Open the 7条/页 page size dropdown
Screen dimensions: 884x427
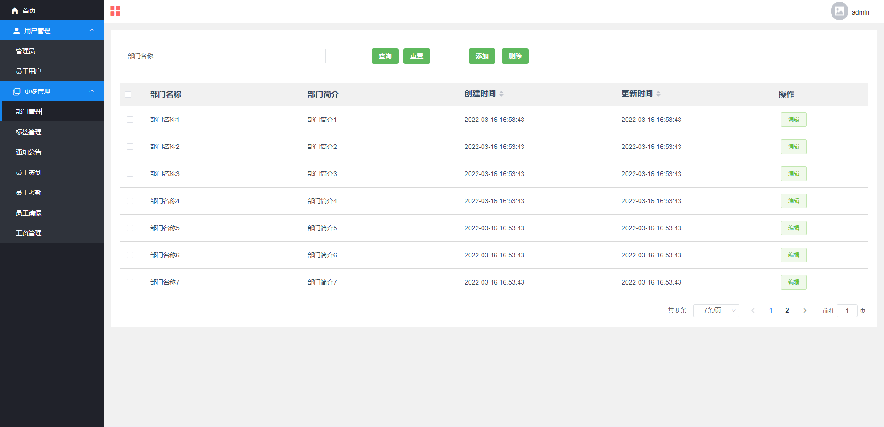pyautogui.click(x=716, y=311)
